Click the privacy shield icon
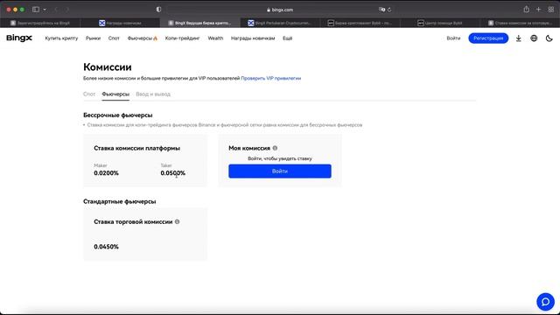The width and height of the screenshot is (560, 315). pos(158,10)
